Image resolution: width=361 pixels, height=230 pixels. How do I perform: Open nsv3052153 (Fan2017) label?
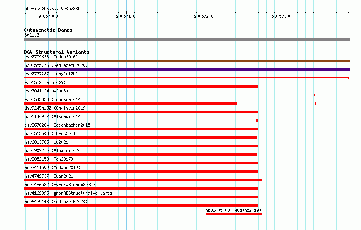[49, 159]
